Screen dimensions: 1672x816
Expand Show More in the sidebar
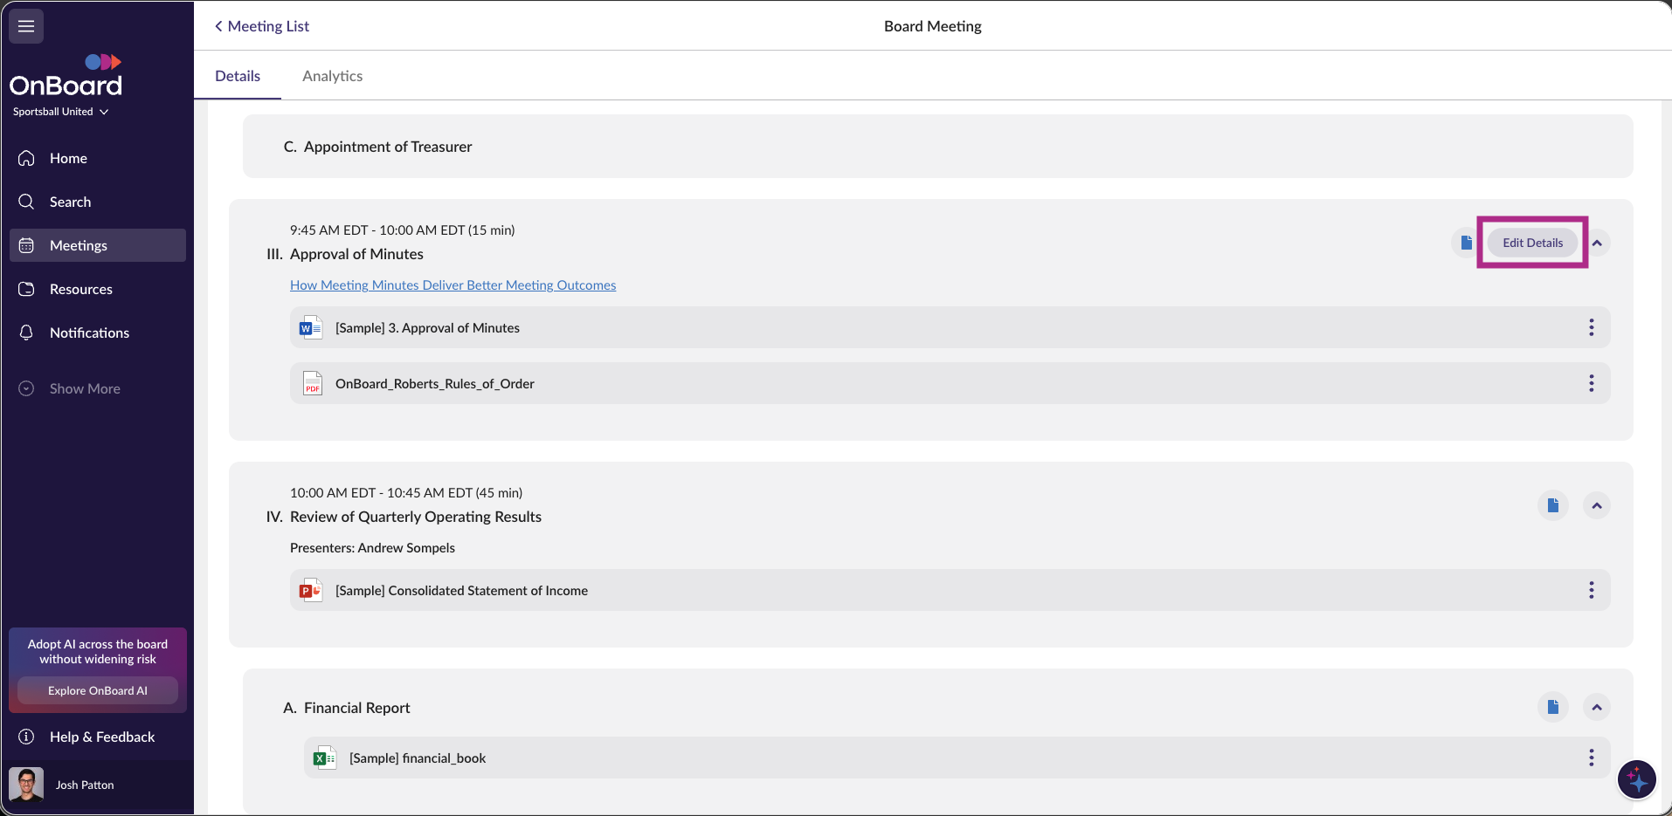[84, 388]
